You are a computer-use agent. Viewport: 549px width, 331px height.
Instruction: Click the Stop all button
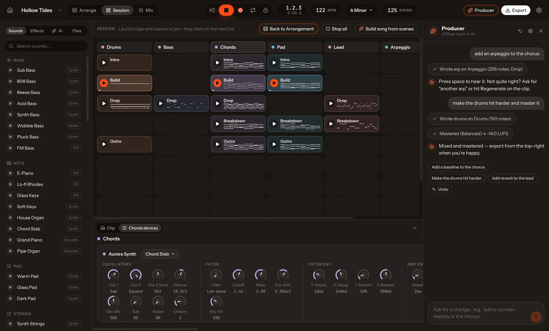tap(336, 29)
